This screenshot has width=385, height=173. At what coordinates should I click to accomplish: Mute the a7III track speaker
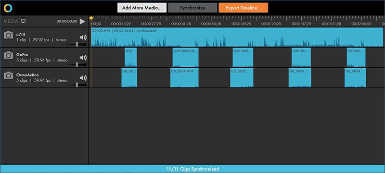coord(83,37)
